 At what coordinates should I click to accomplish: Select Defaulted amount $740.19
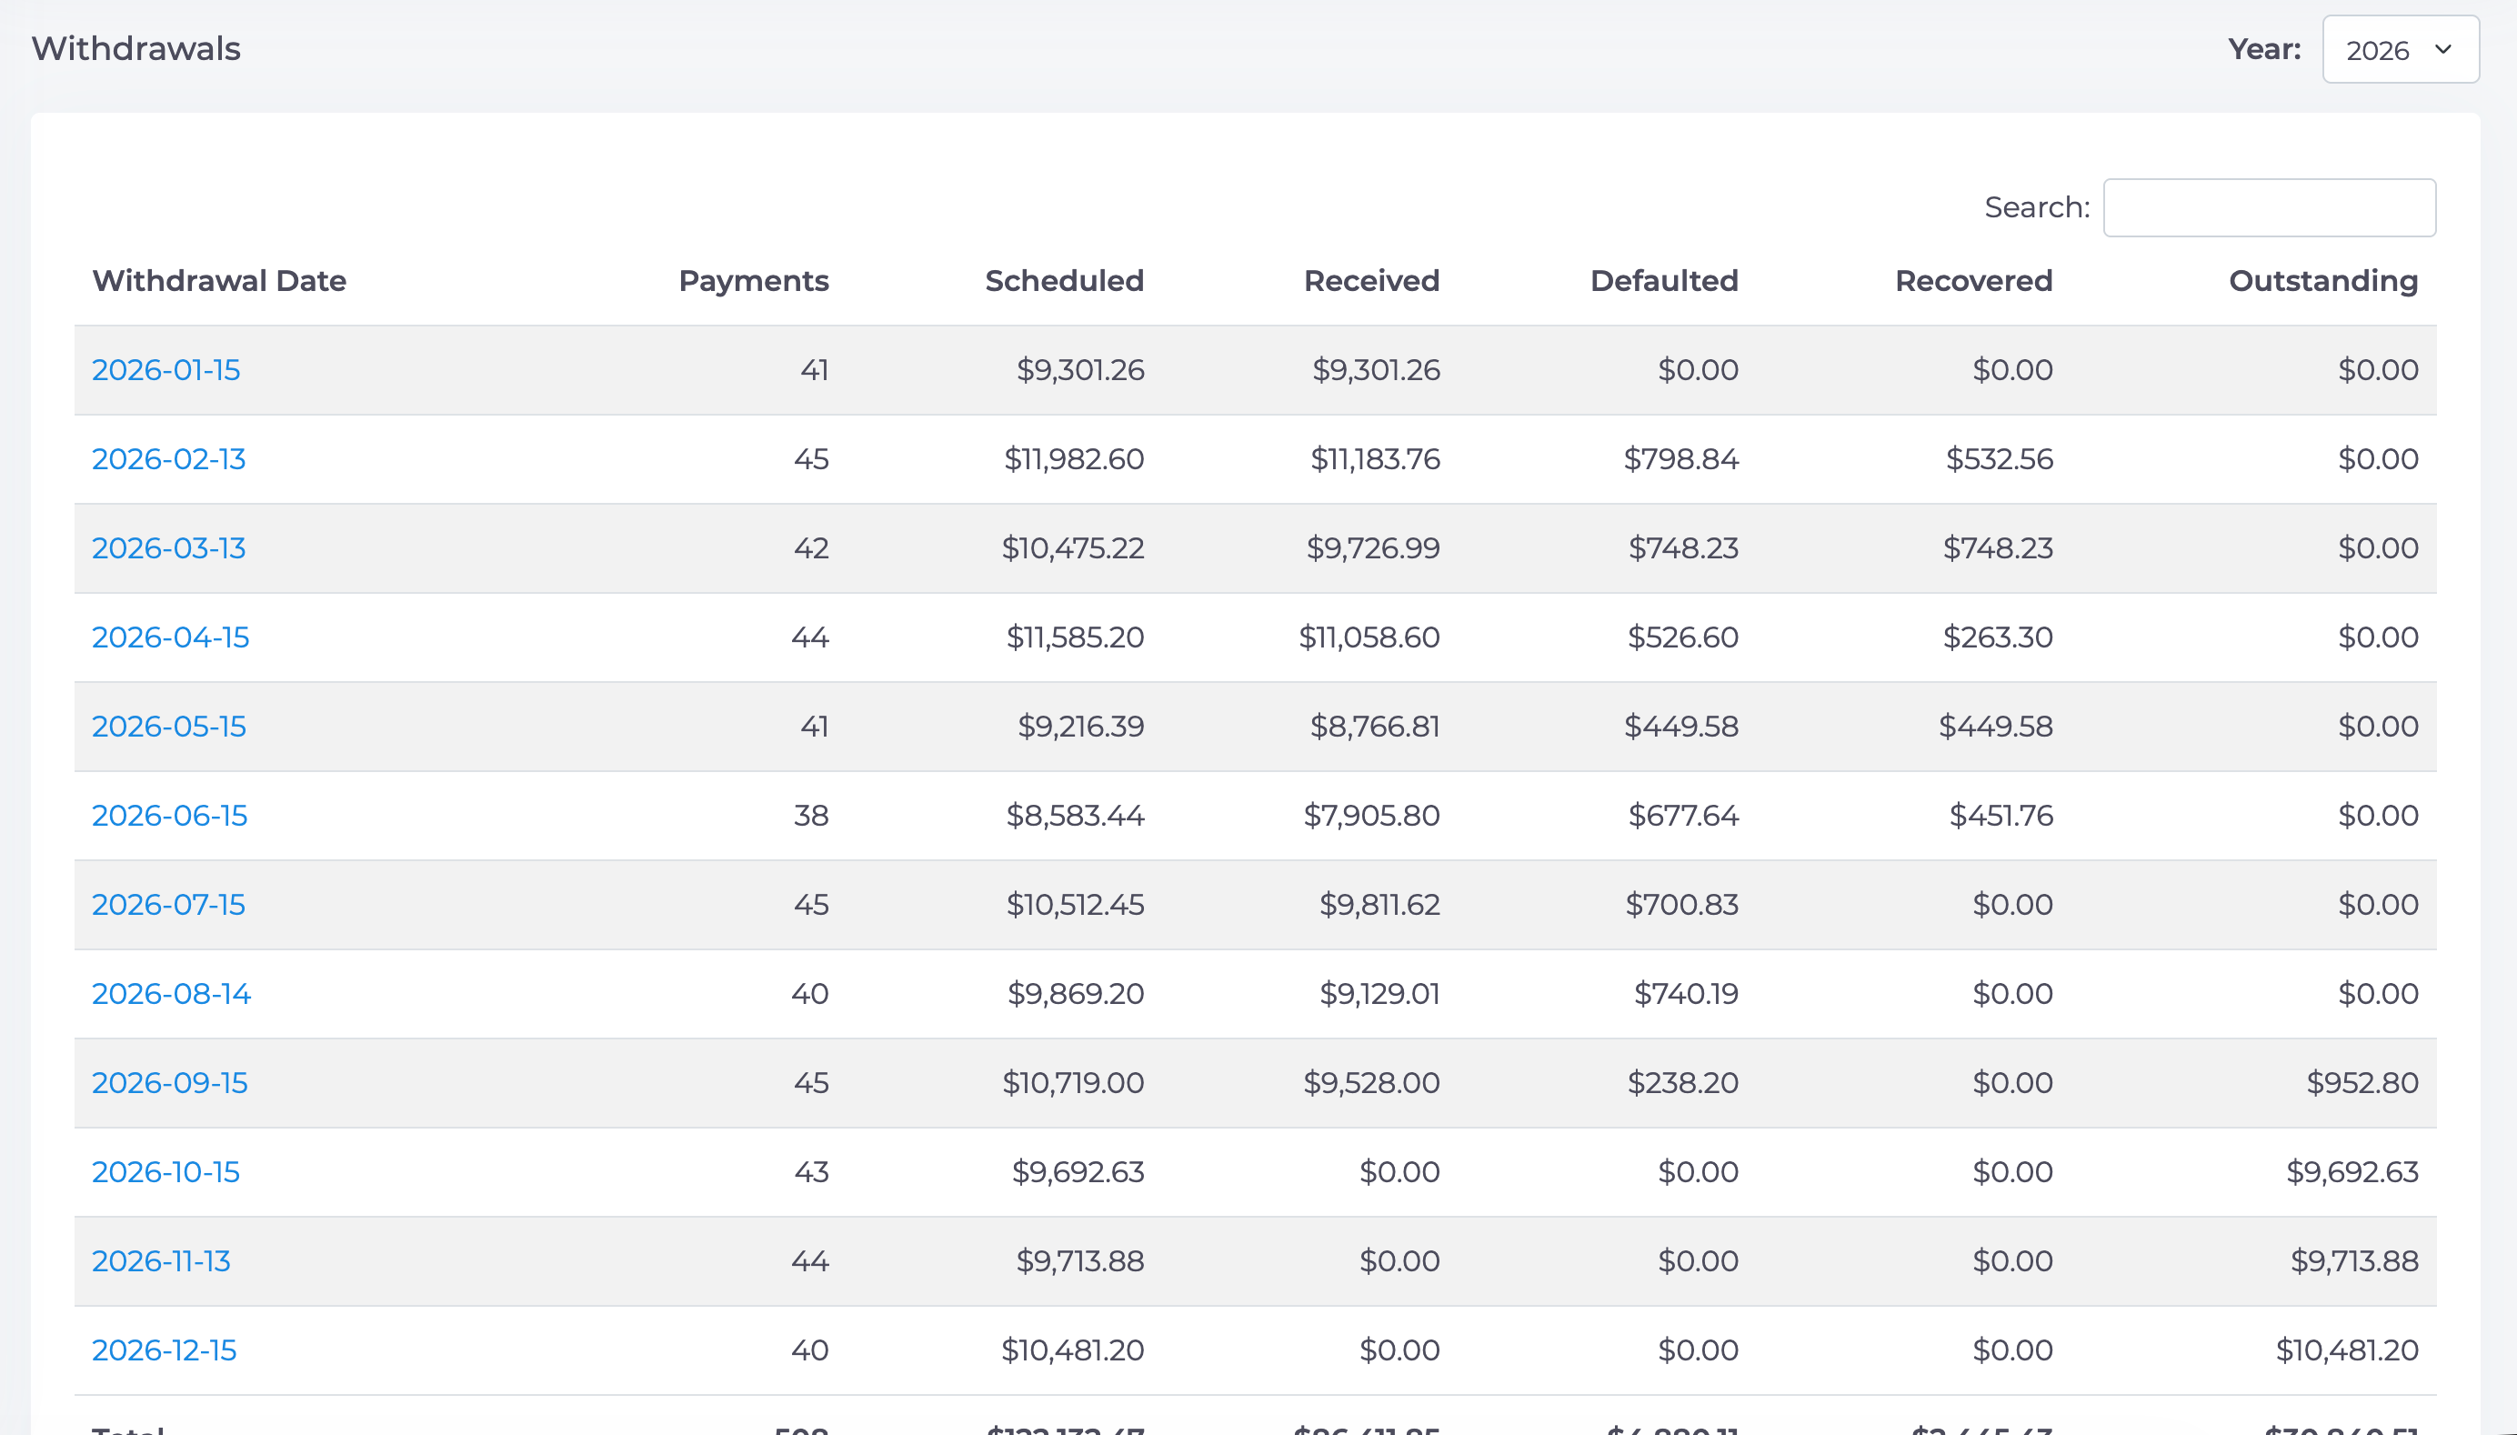1686,993
